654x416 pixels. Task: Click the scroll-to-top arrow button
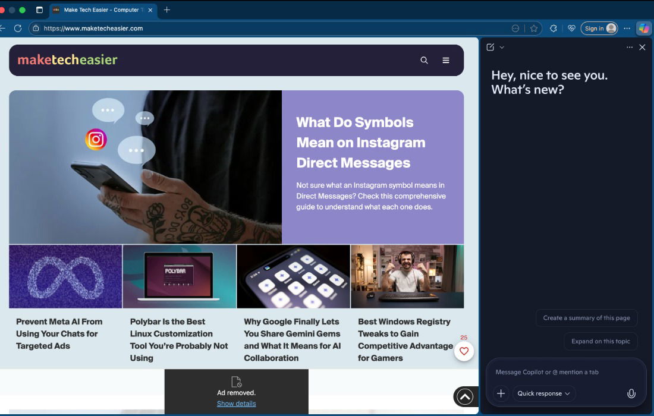[465, 396]
